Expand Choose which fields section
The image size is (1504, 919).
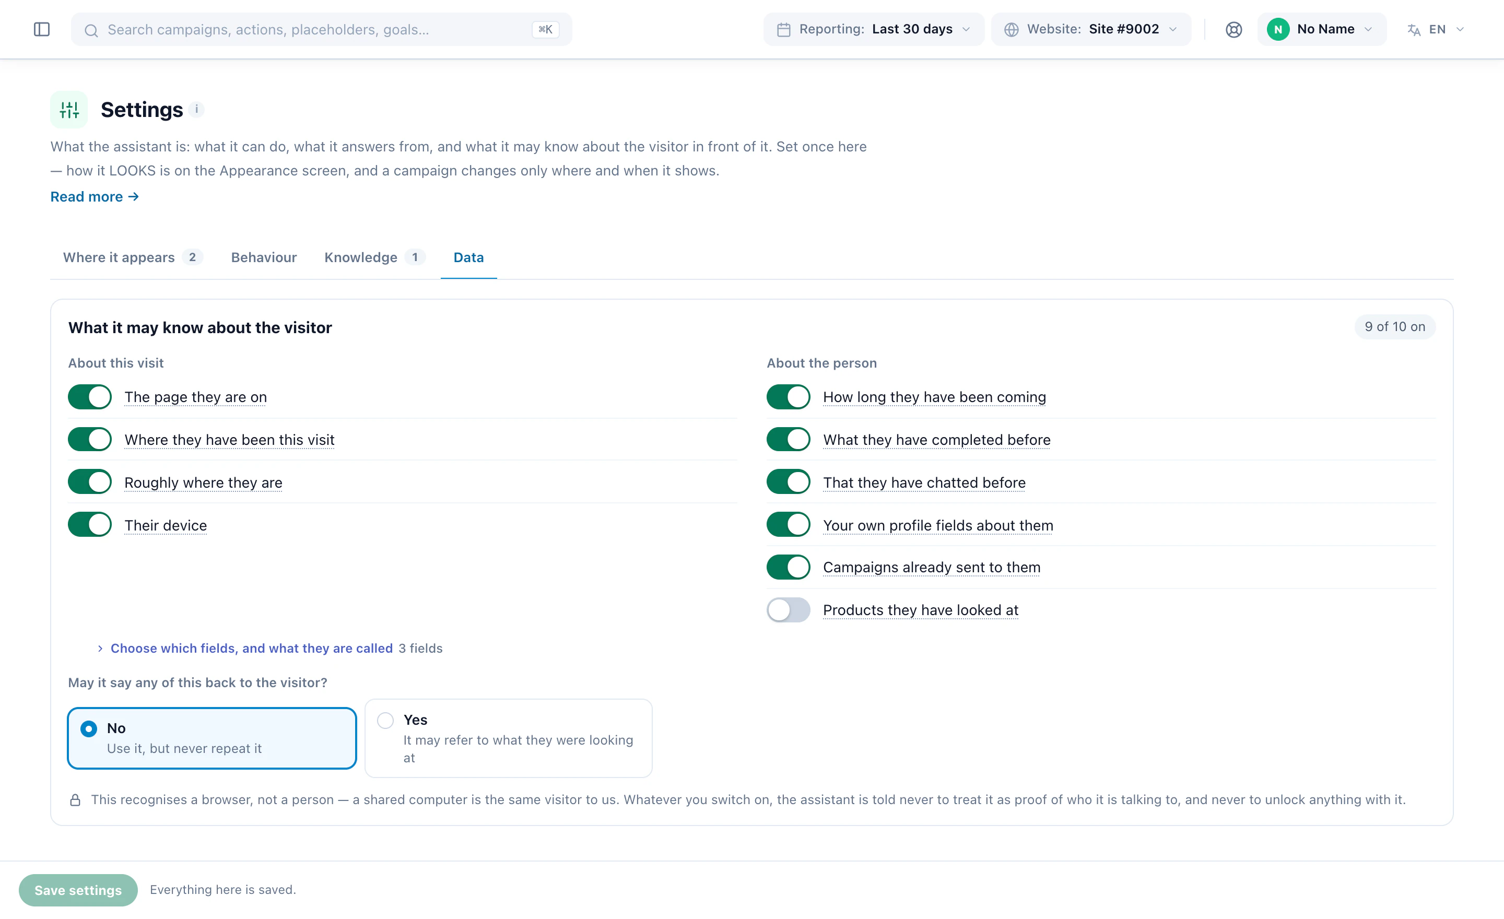click(x=251, y=648)
